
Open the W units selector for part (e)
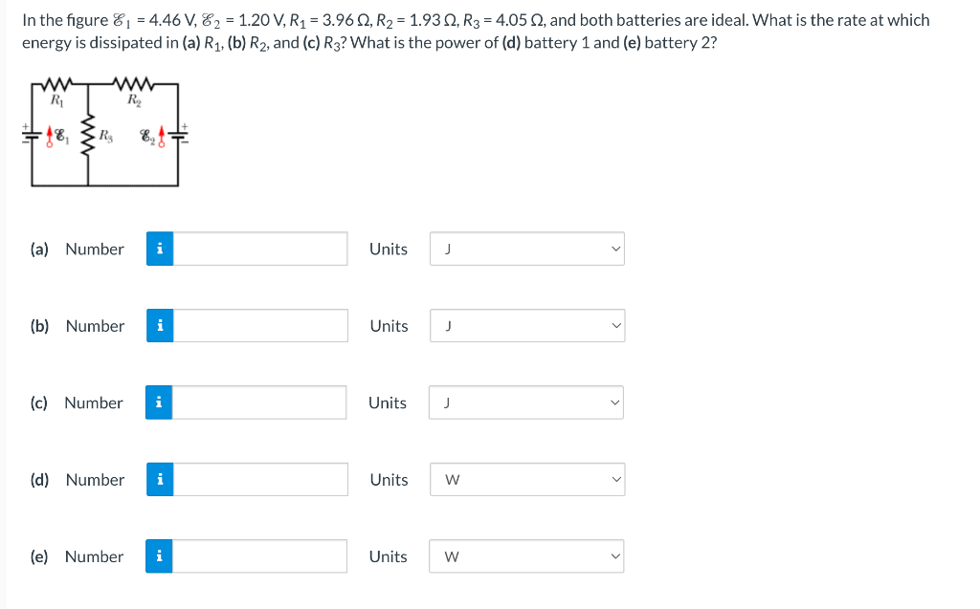coord(526,555)
